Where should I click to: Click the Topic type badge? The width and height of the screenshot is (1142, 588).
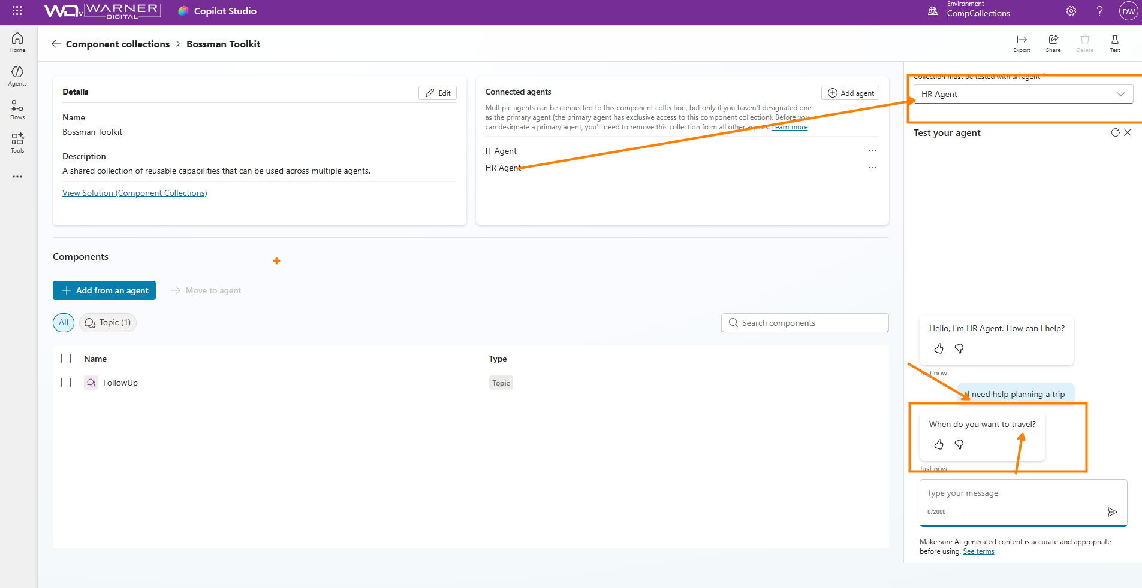click(x=501, y=383)
